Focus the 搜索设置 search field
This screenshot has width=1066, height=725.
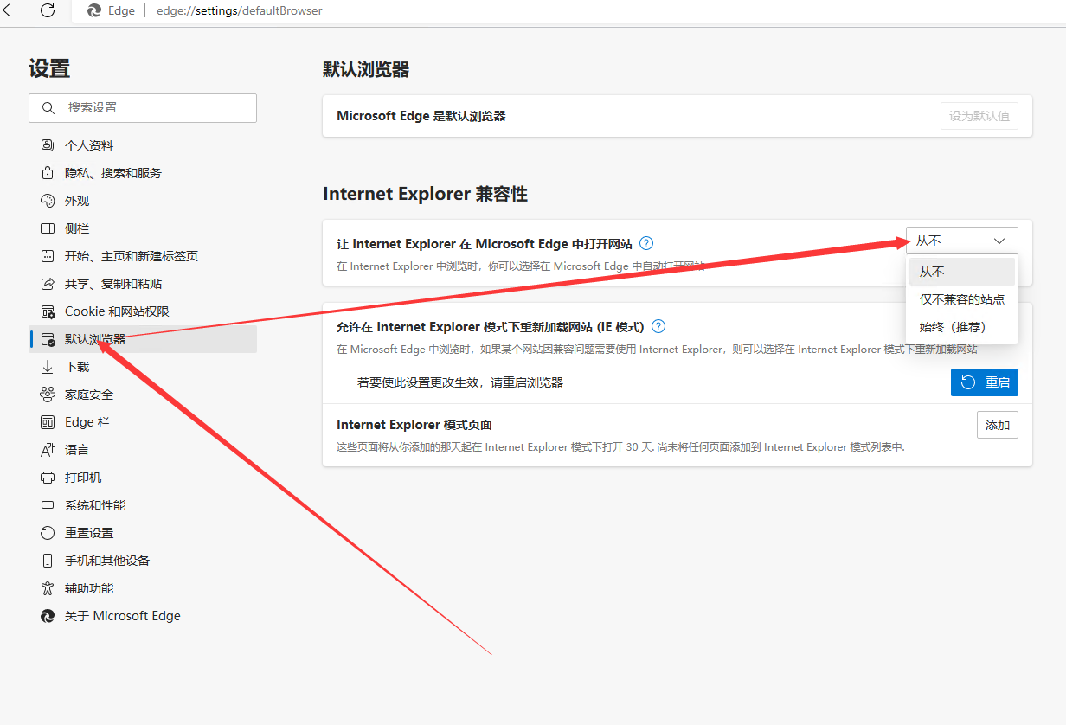coord(143,108)
